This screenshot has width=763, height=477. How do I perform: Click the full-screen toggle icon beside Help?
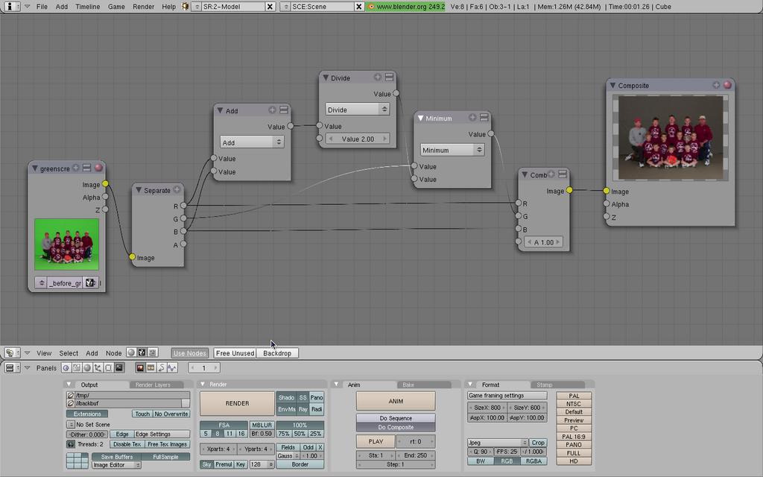(185, 7)
